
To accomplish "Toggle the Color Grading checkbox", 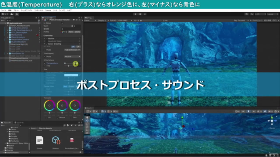I will 47,44.
